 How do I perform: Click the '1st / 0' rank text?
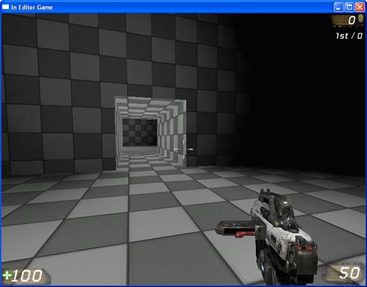point(349,36)
